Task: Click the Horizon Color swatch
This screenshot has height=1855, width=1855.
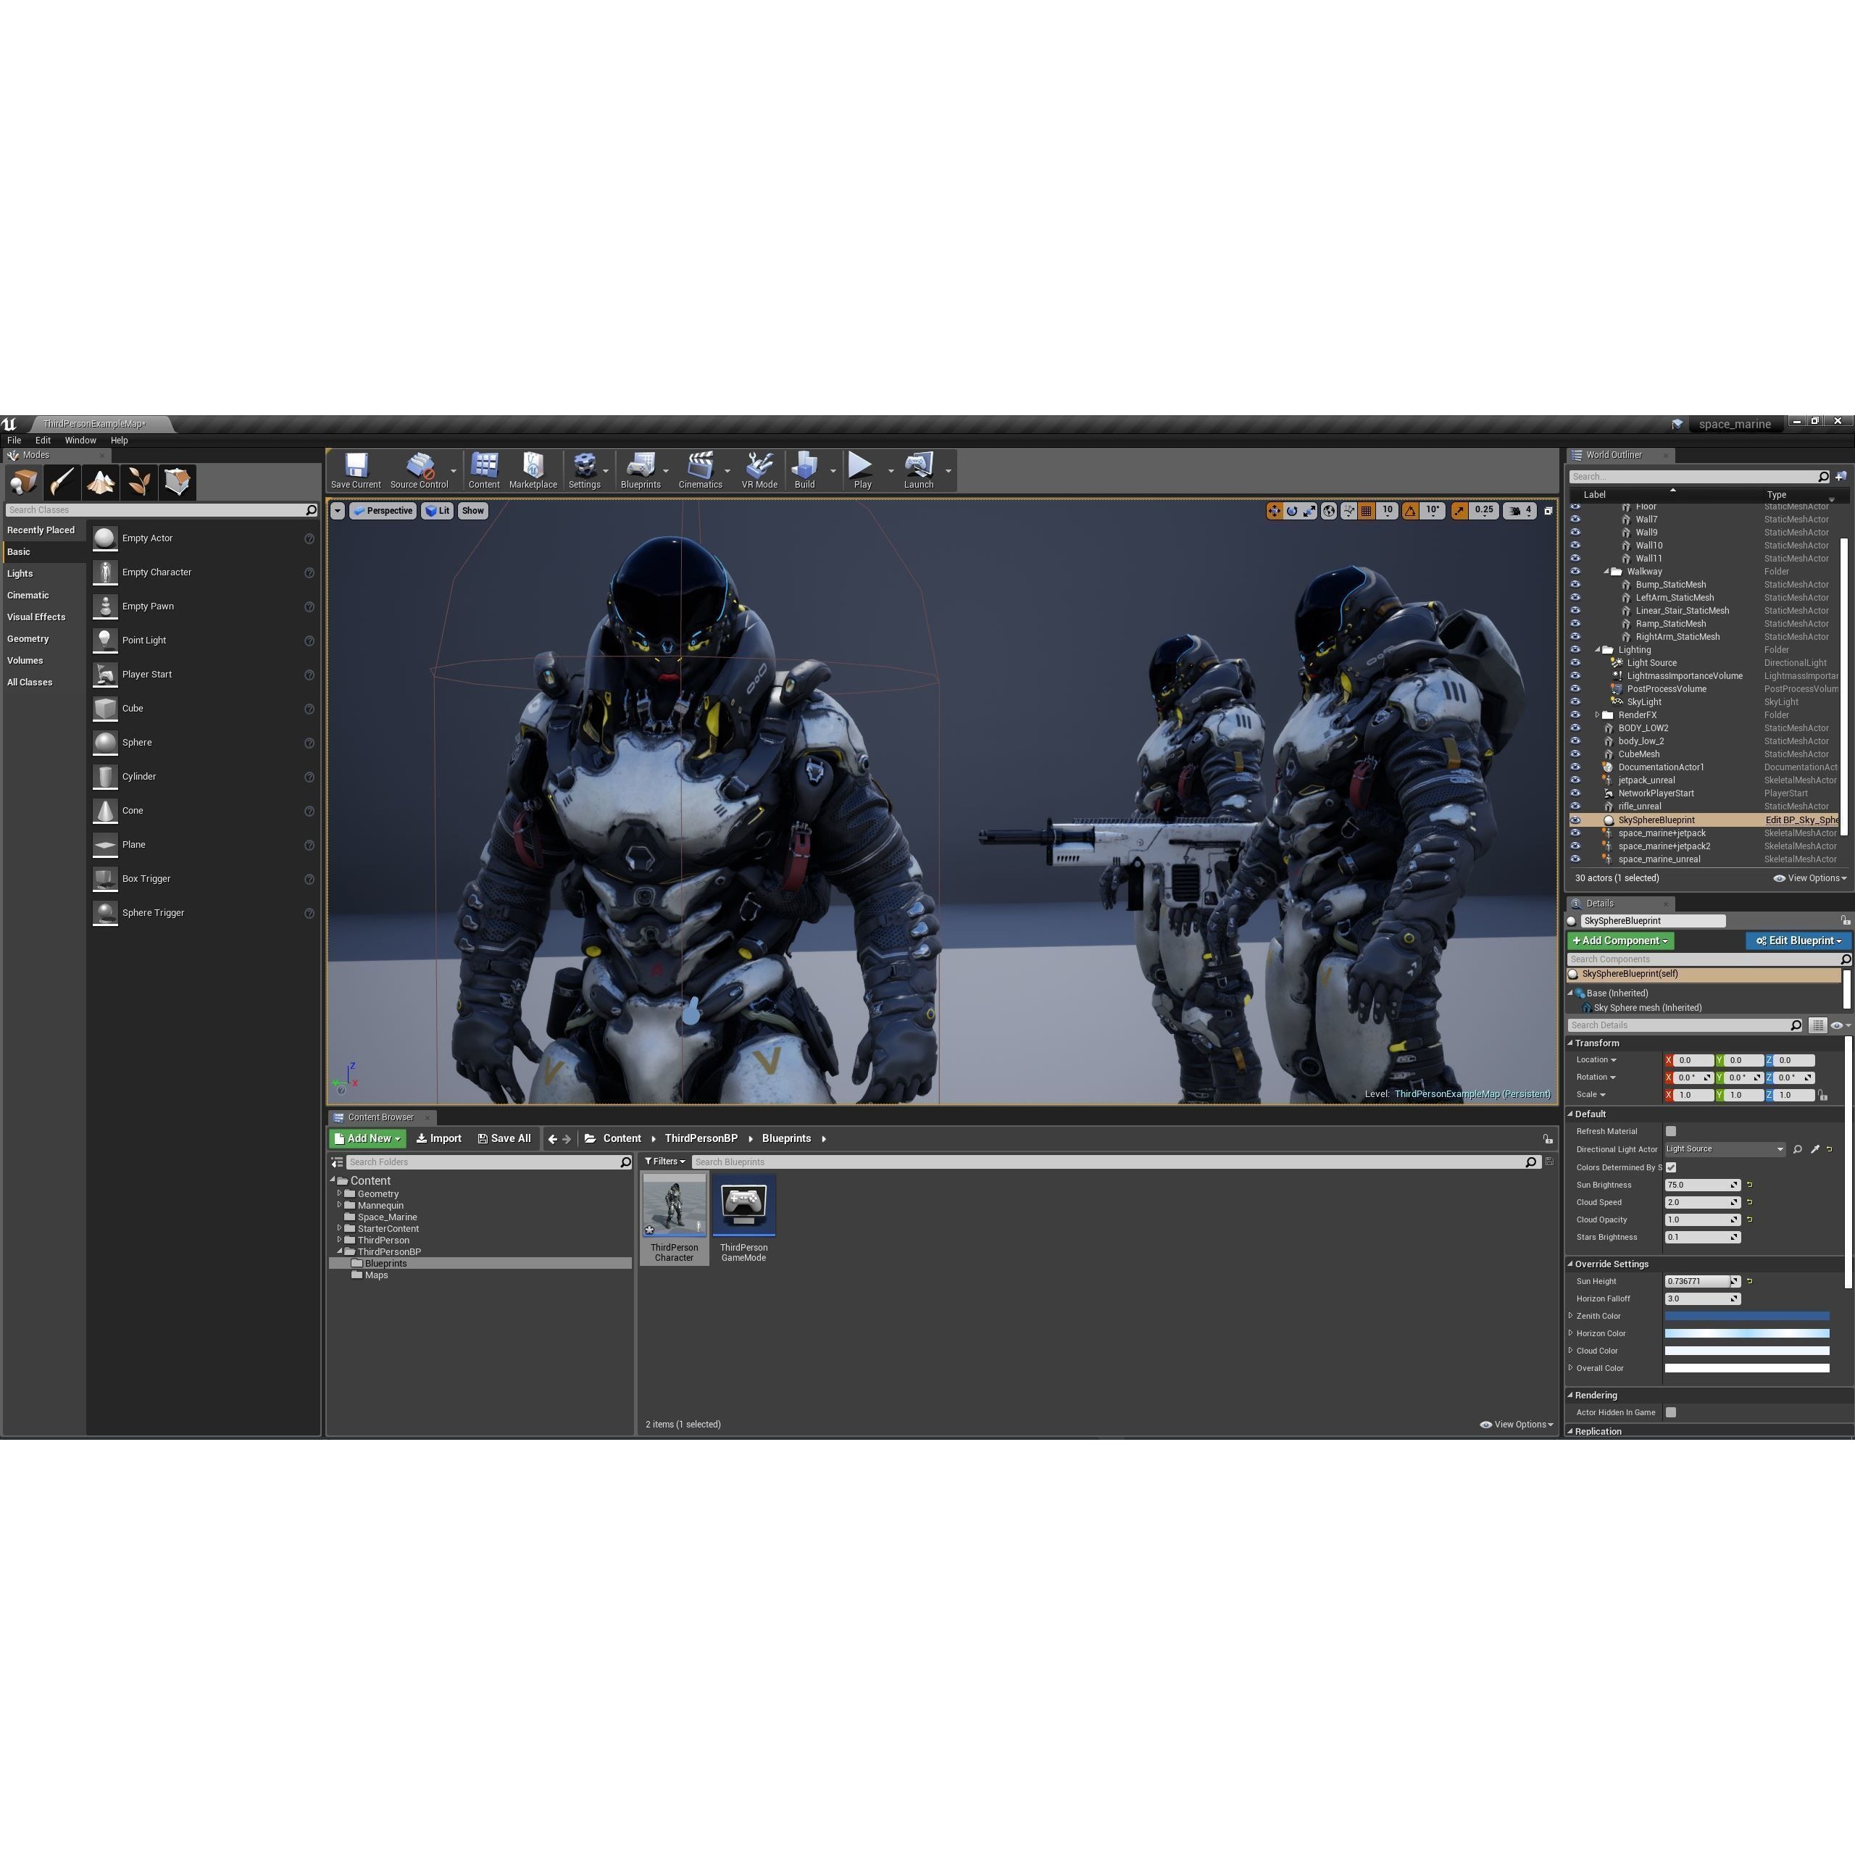Action: (x=1748, y=1333)
